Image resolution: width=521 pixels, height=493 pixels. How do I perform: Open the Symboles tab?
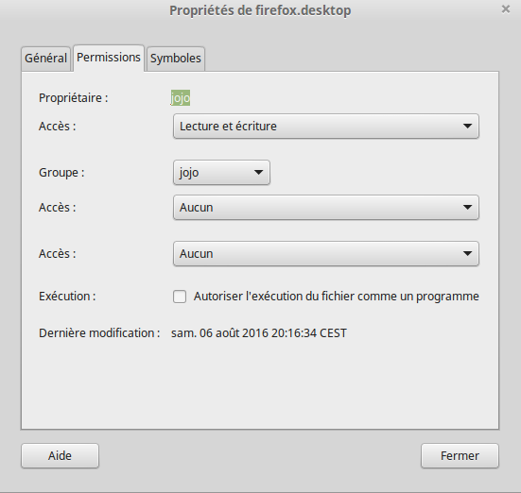tap(176, 59)
